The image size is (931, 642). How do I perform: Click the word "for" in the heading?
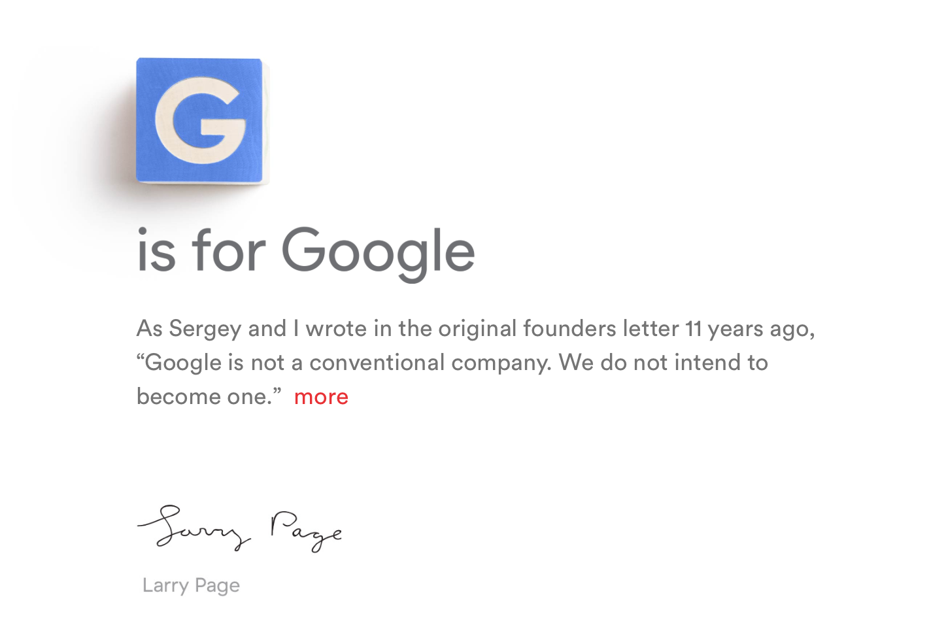pos(228,252)
